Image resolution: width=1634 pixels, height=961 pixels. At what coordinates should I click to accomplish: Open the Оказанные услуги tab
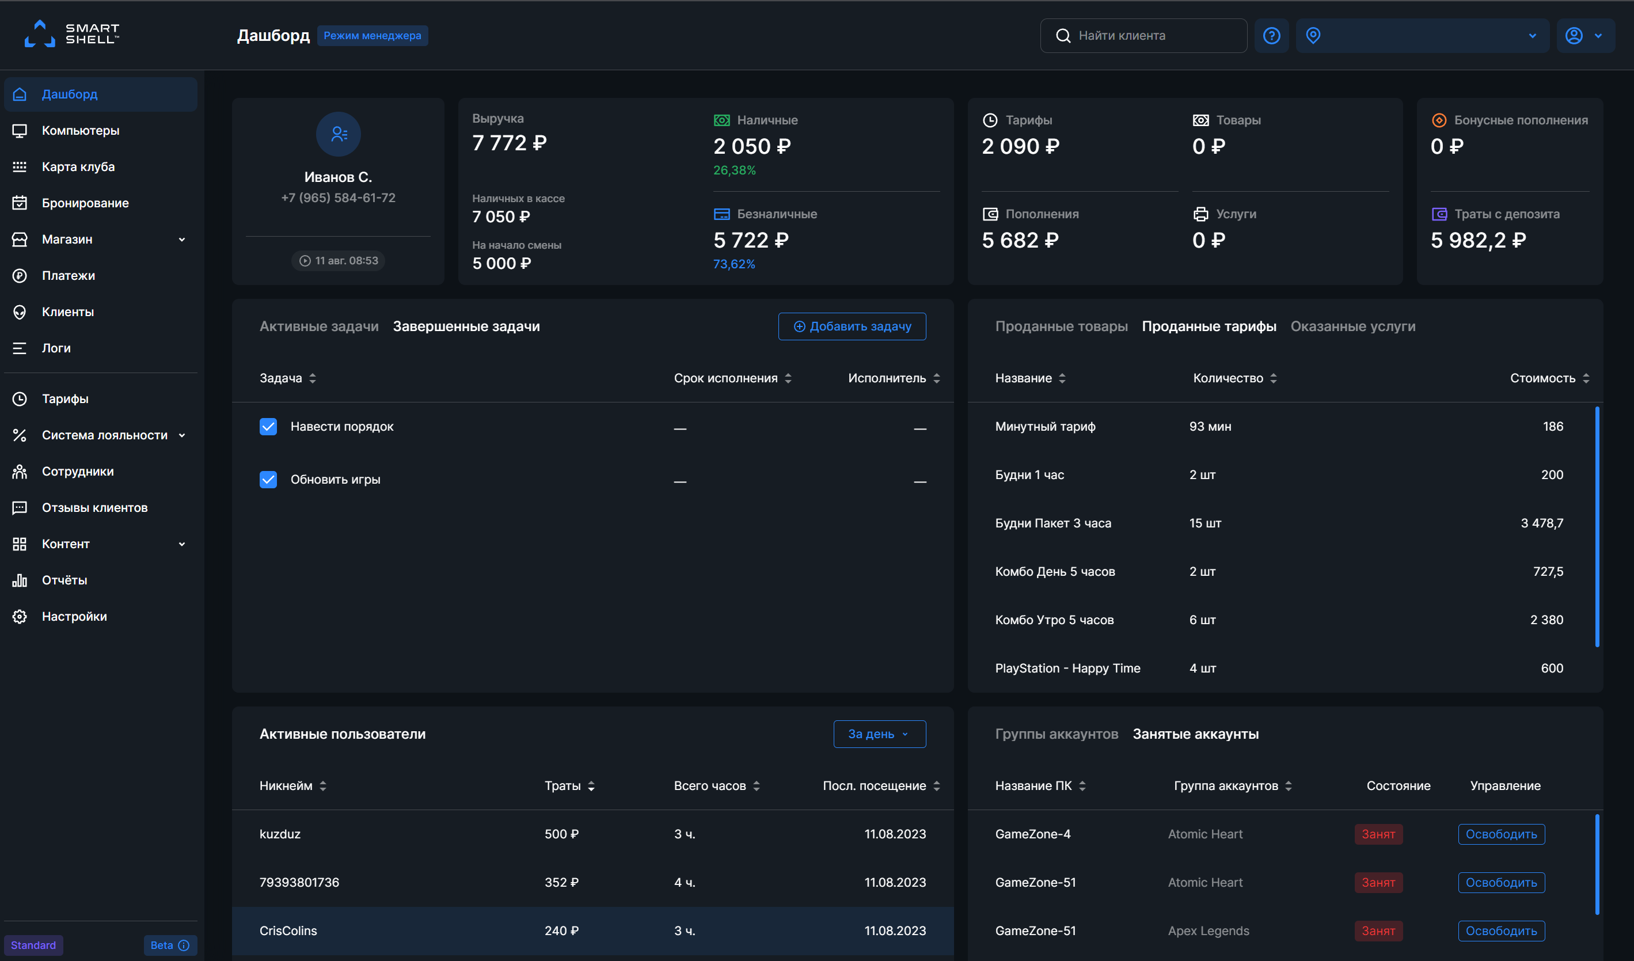point(1352,326)
